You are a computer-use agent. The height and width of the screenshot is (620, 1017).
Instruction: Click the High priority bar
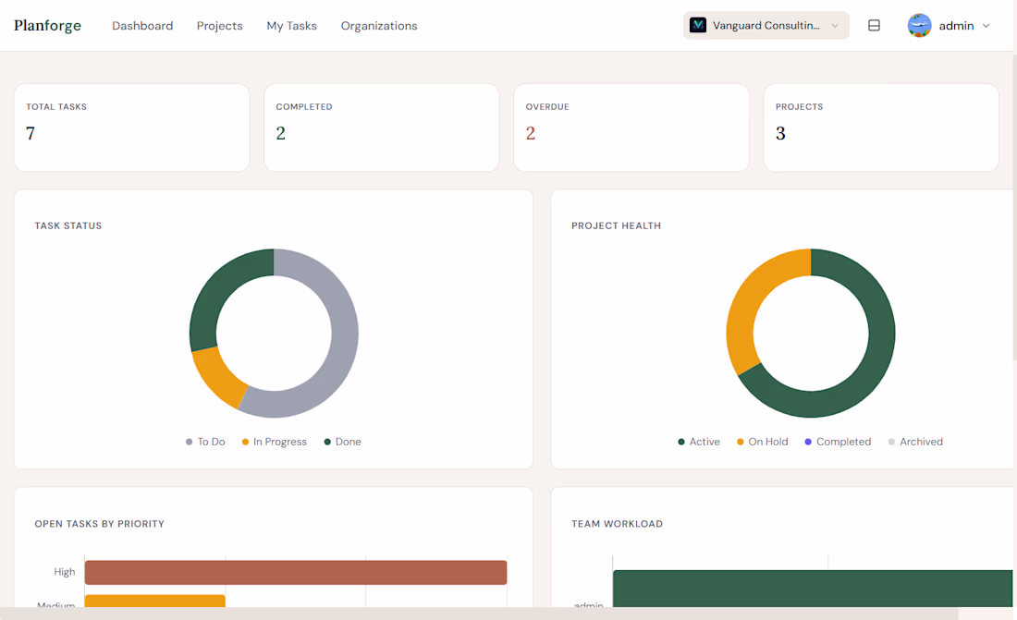(296, 573)
